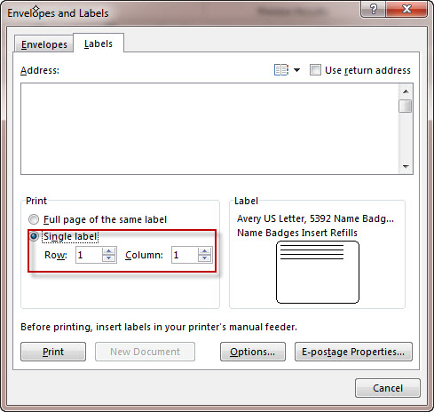Select the Labels tab
The height and width of the screenshot is (412, 434).
pos(99,44)
